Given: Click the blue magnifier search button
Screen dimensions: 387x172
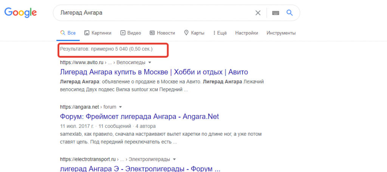Looking at the screenshot, I should pyautogui.click(x=289, y=12).
